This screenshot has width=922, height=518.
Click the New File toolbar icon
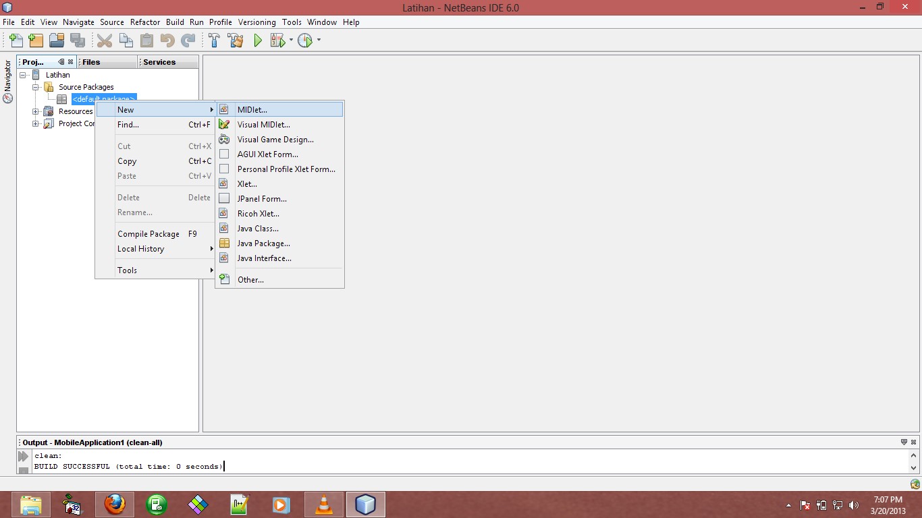pos(16,40)
